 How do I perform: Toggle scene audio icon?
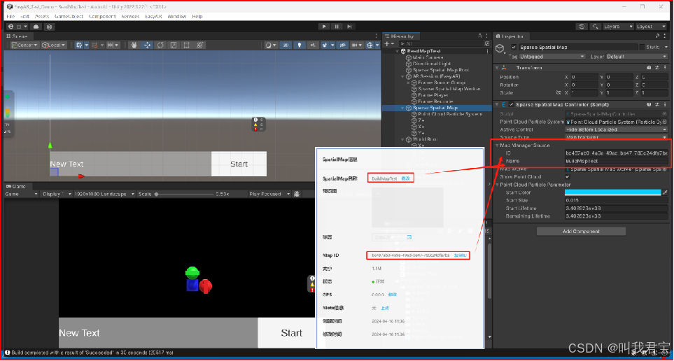pyautogui.click(x=313, y=45)
